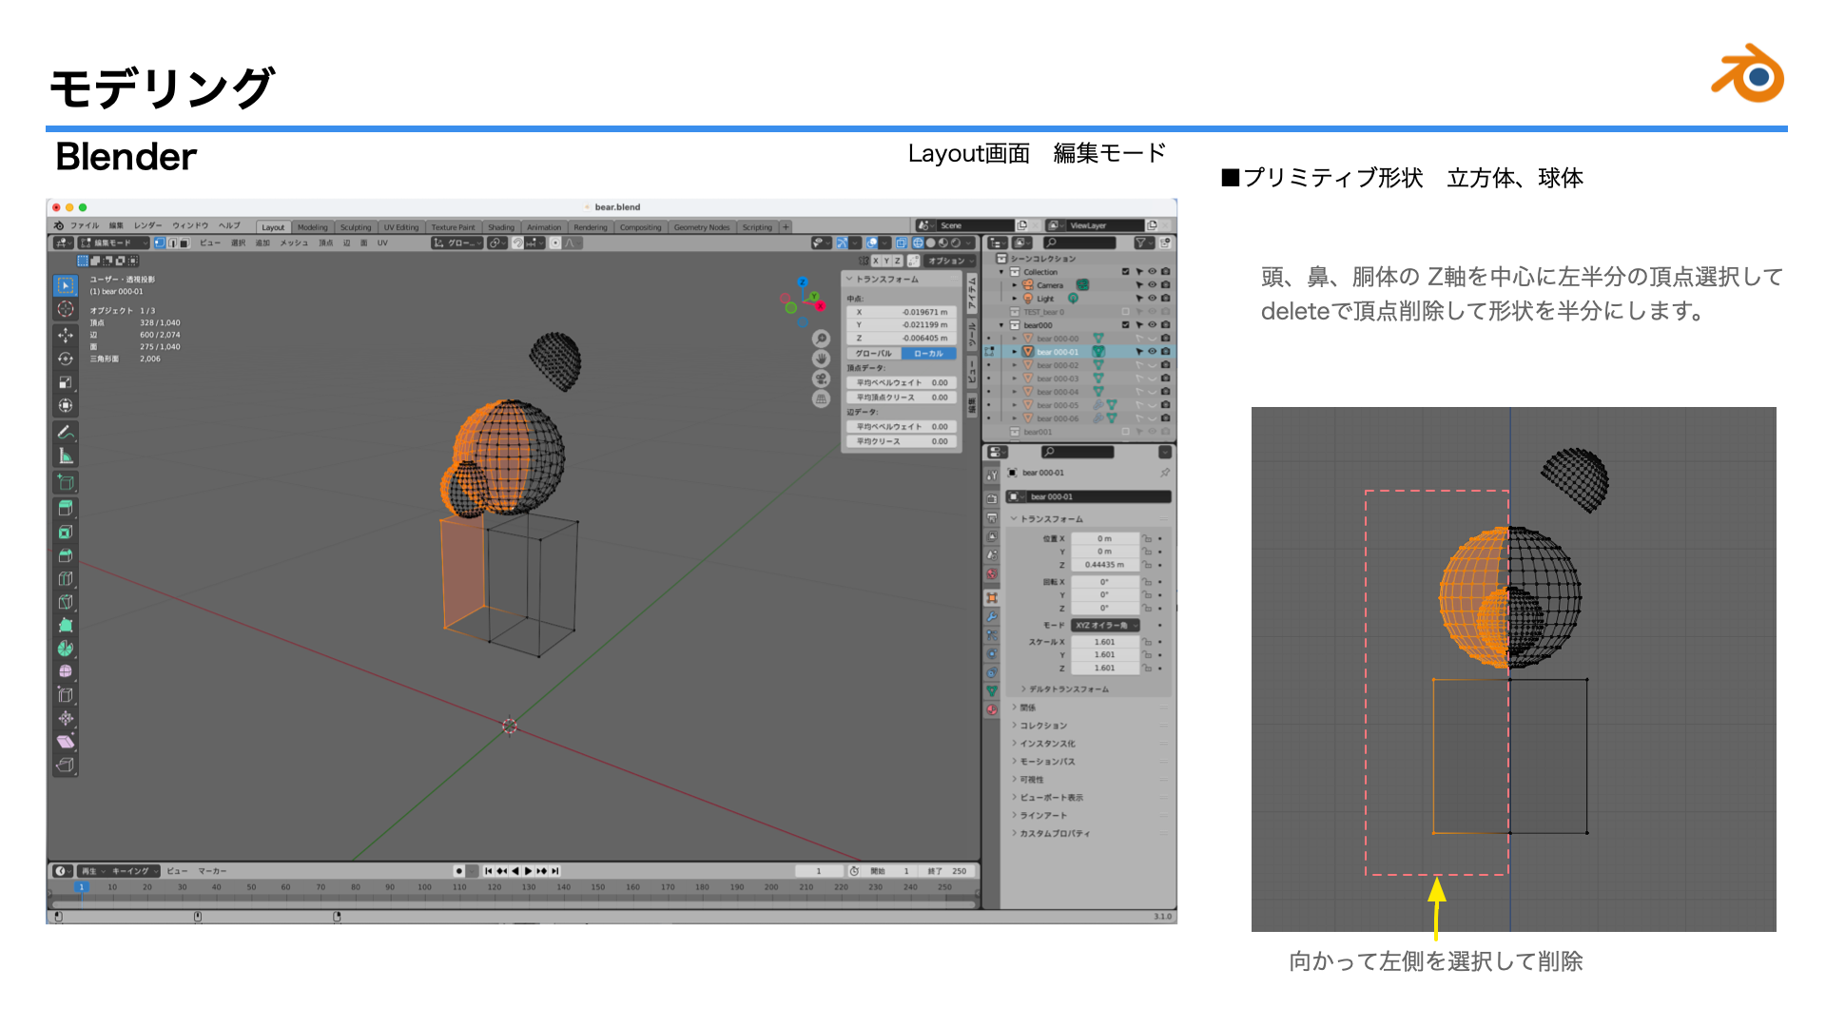Select the 3D Cursor tool

(66, 309)
